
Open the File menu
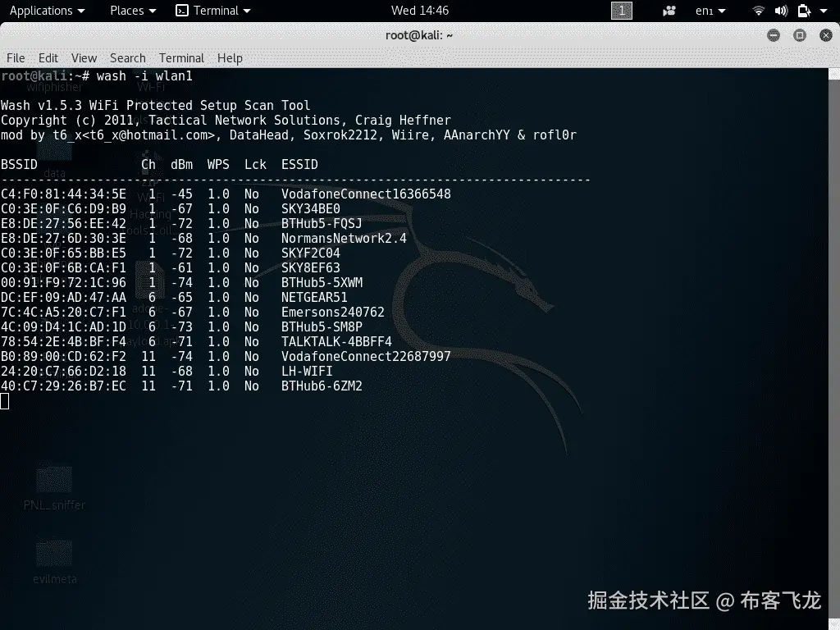tap(16, 58)
